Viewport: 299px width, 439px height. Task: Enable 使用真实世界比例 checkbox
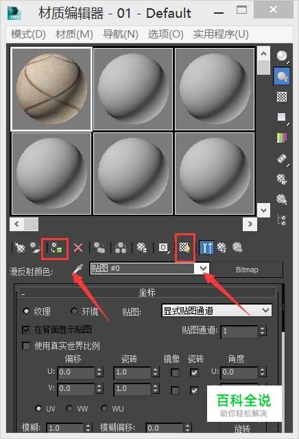(x=26, y=346)
